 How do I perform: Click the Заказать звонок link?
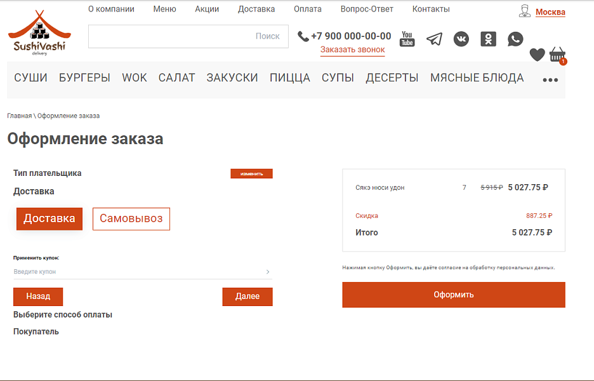click(x=352, y=48)
